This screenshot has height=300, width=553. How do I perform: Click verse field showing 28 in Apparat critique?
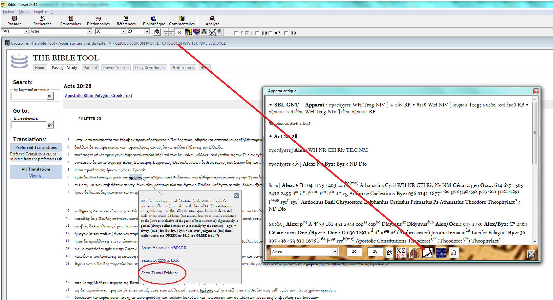tap(375, 252)
